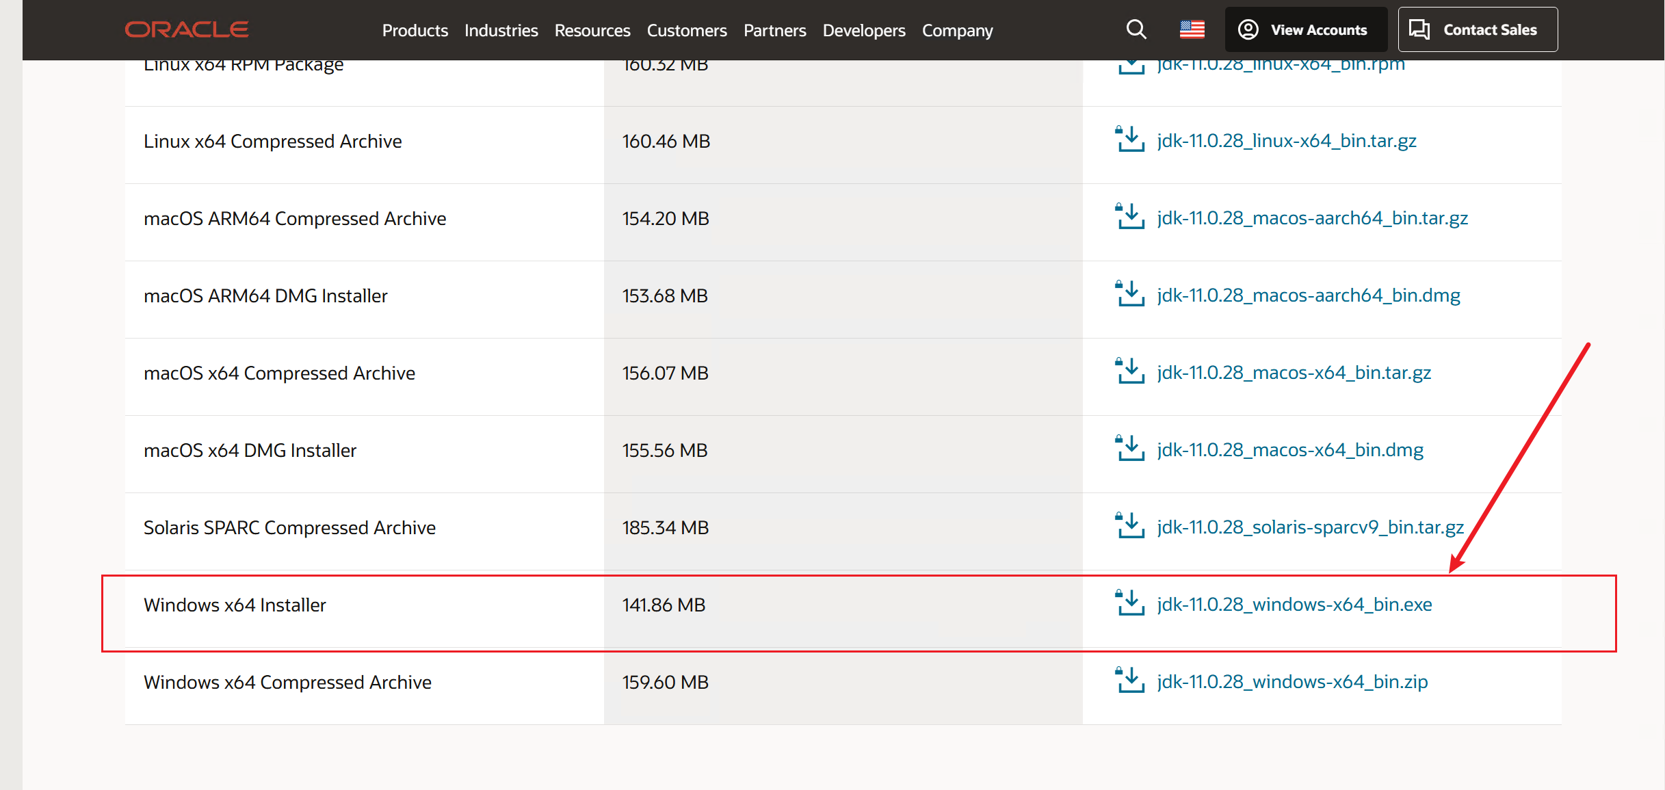Click download icon for windows-x64 exe

tap(1129, 603)
